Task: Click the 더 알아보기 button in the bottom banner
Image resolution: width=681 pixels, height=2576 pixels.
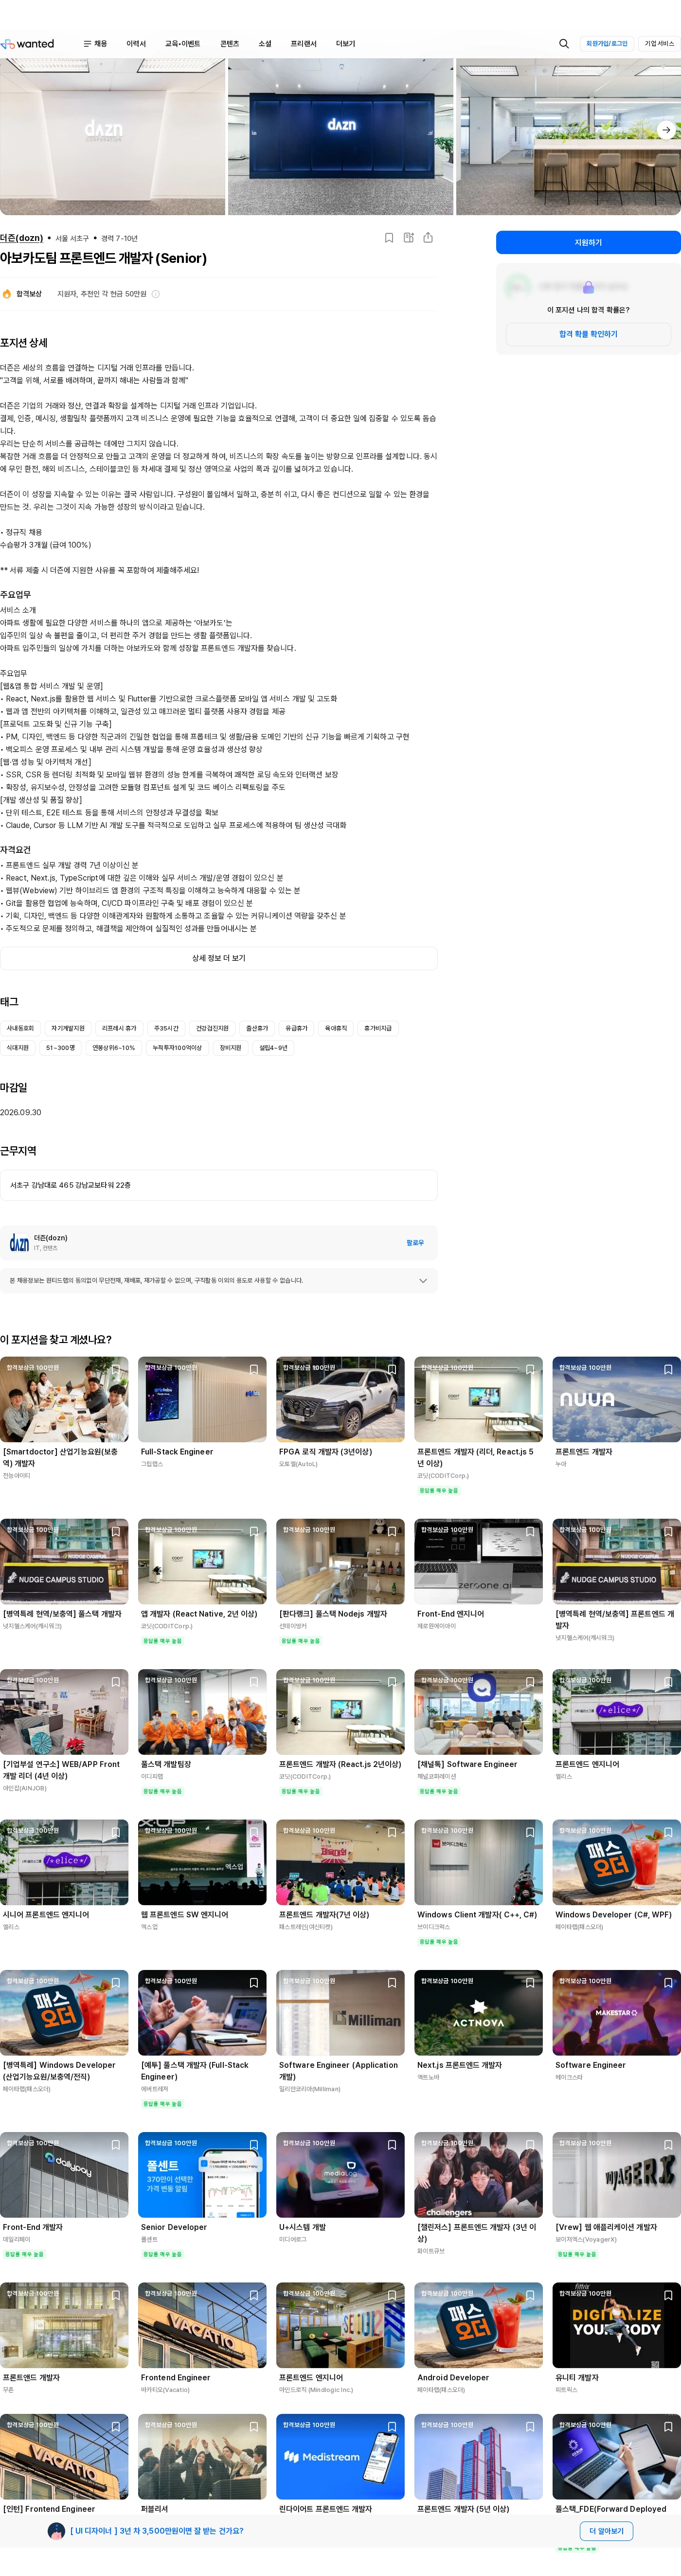Action: pos(606,2531)
